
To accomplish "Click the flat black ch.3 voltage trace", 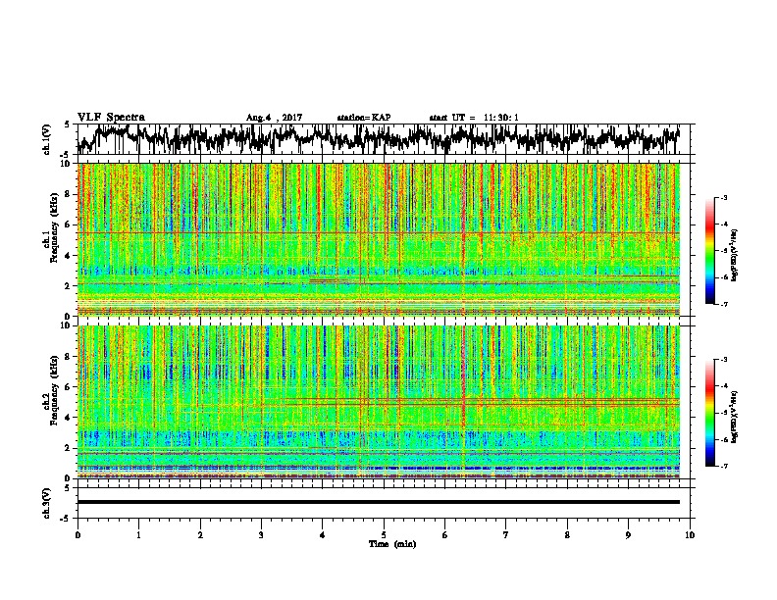I will click(378, 502).
